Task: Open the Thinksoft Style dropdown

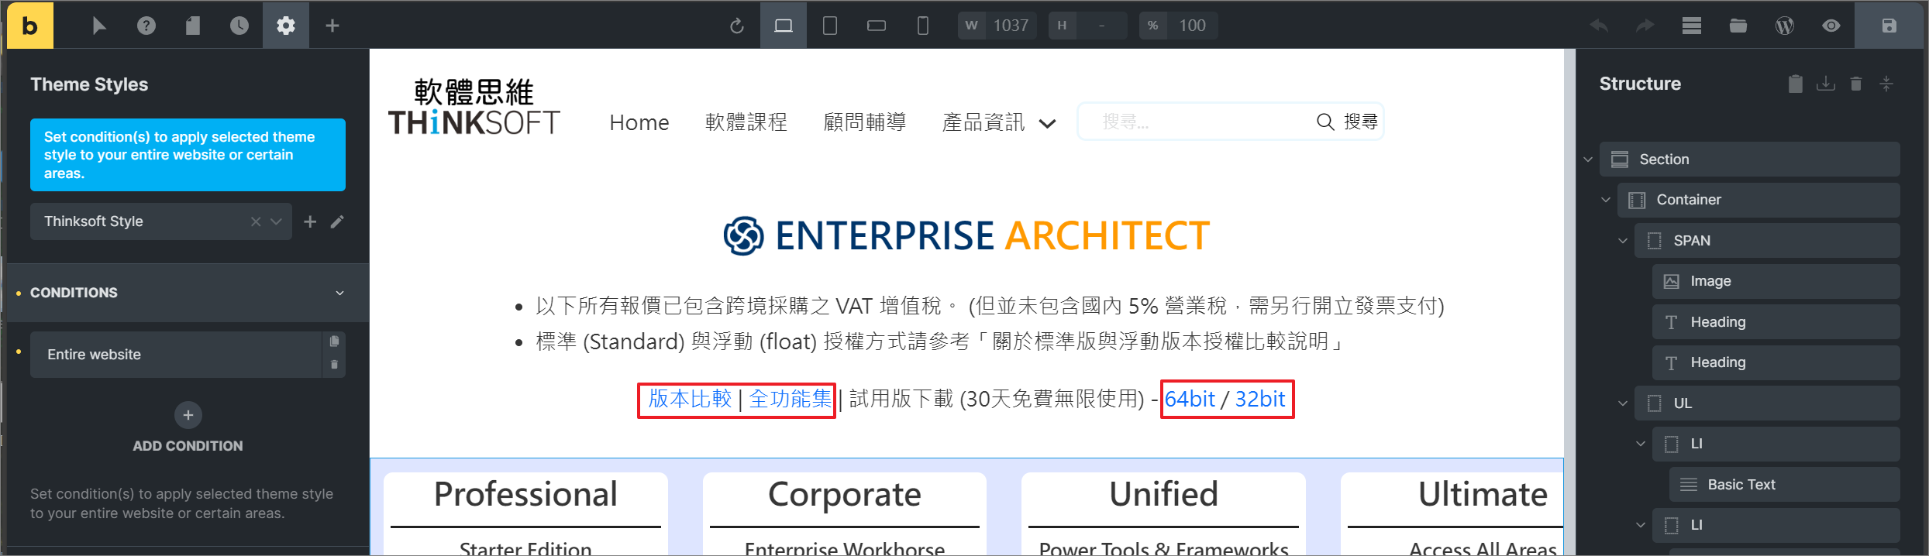Action: pyautogui.click(x=161, y=221)
